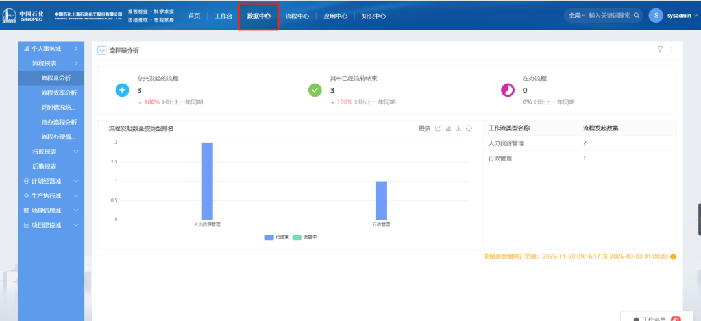Open the vertical three-dot options menu

click(672, 49)
